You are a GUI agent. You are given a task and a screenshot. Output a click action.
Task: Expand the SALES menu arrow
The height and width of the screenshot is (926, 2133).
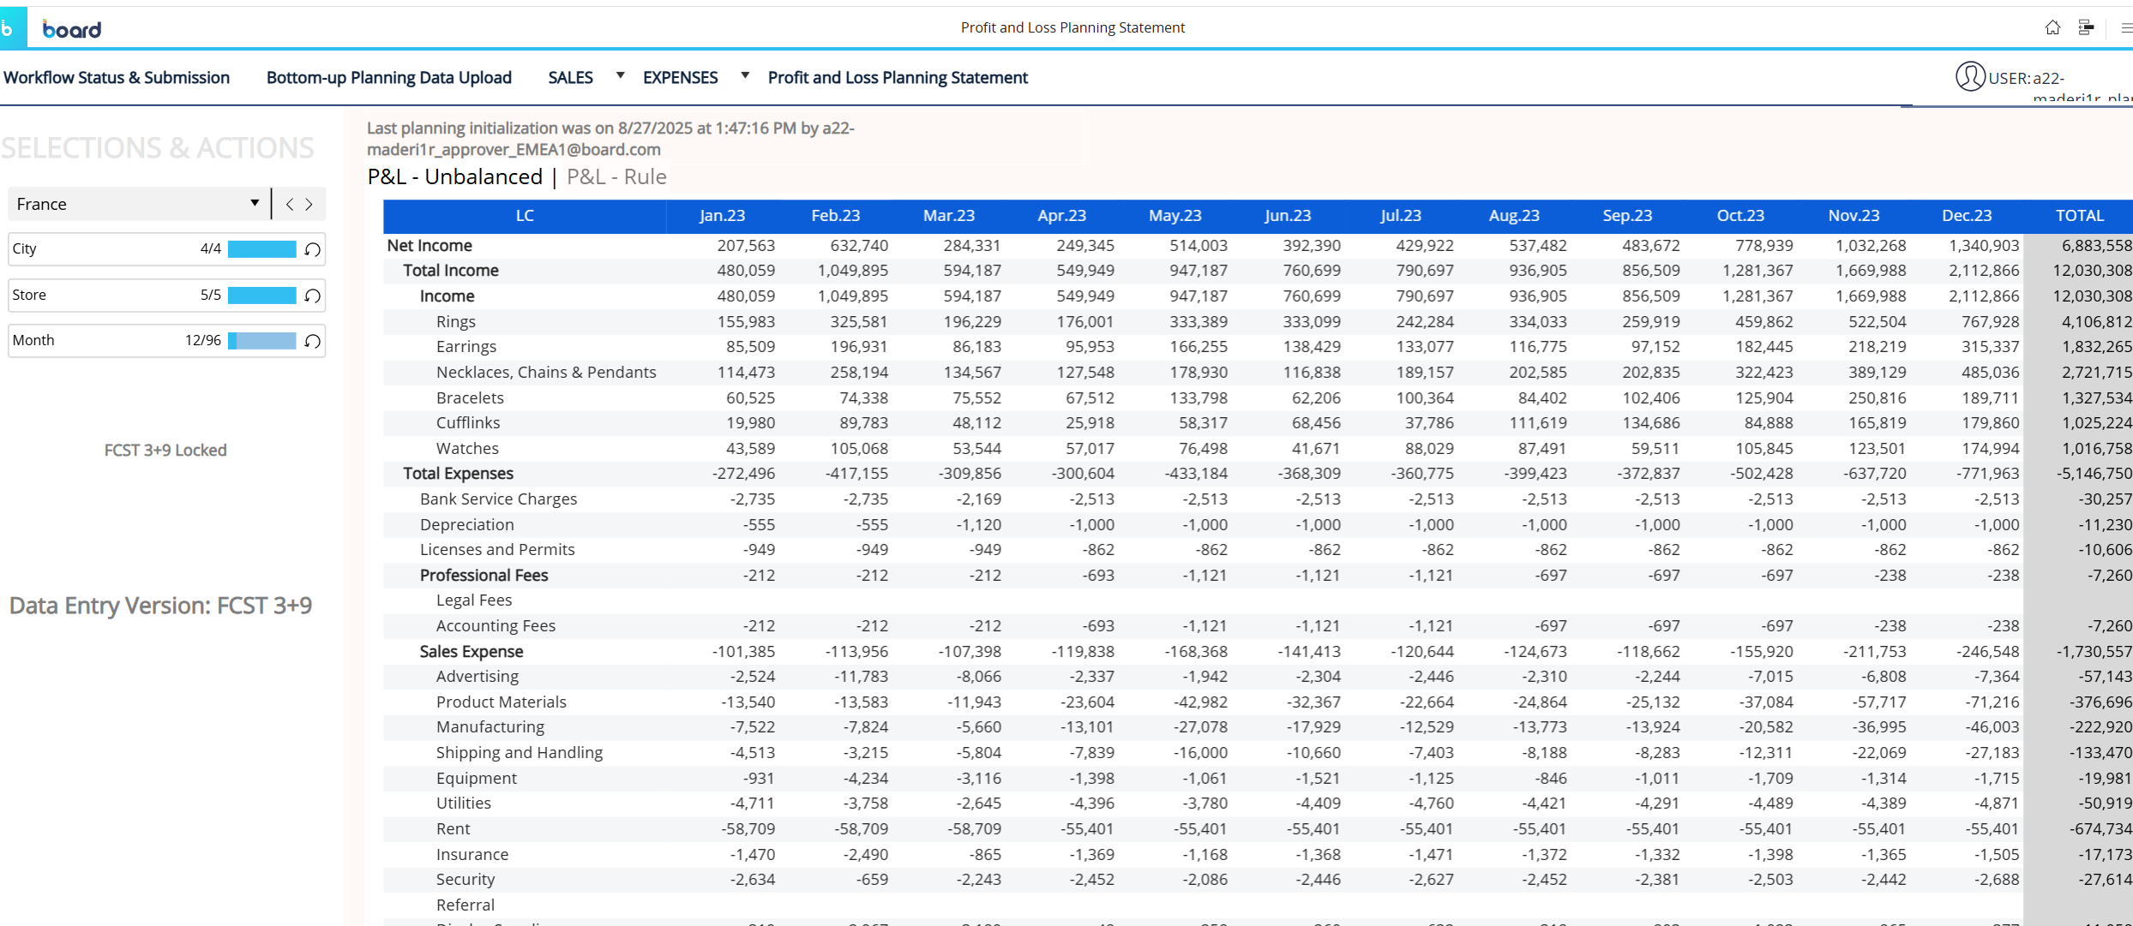click(620, 75)
